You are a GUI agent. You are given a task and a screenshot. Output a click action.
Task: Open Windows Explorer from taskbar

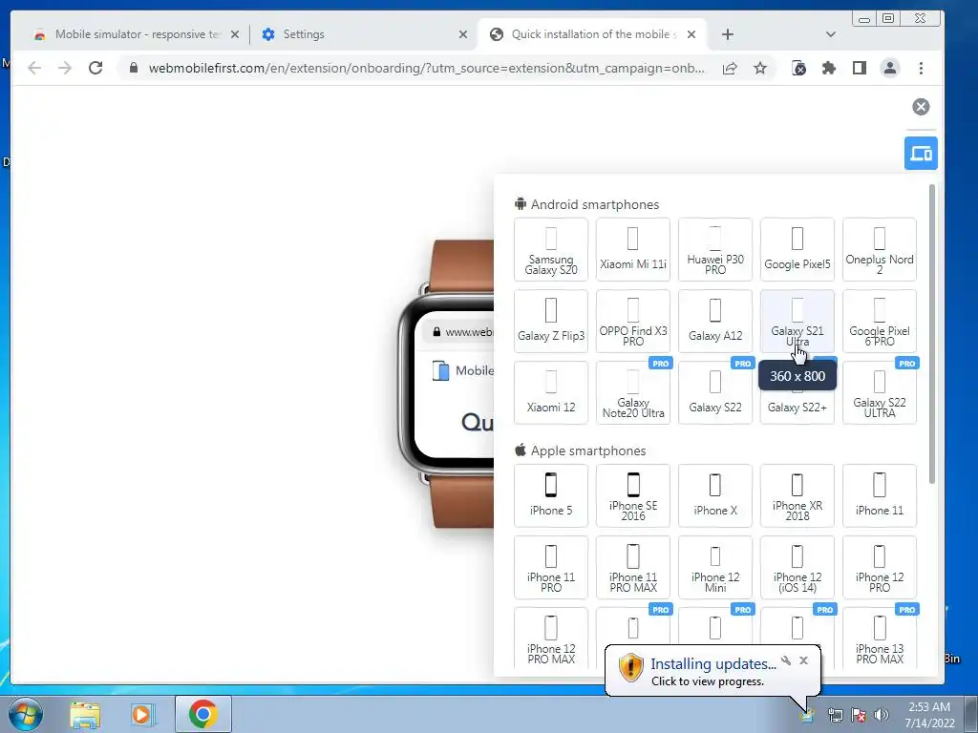pyautogui.click(x=85, y=714)
